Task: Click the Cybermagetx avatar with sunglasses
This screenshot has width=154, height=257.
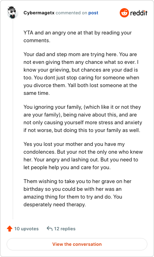Action: [x=13, y=12]
